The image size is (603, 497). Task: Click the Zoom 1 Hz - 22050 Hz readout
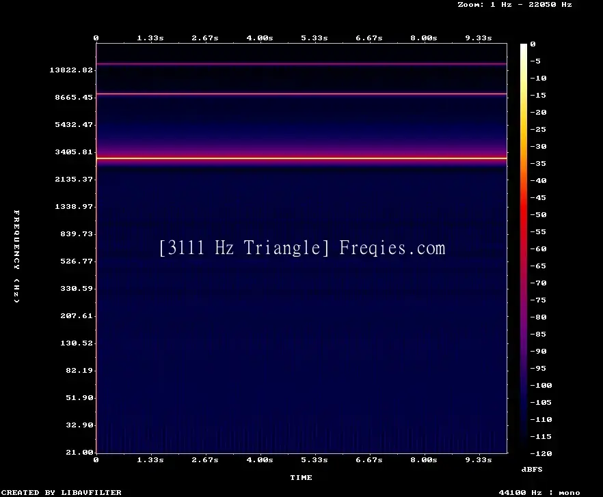pos(515,5)
